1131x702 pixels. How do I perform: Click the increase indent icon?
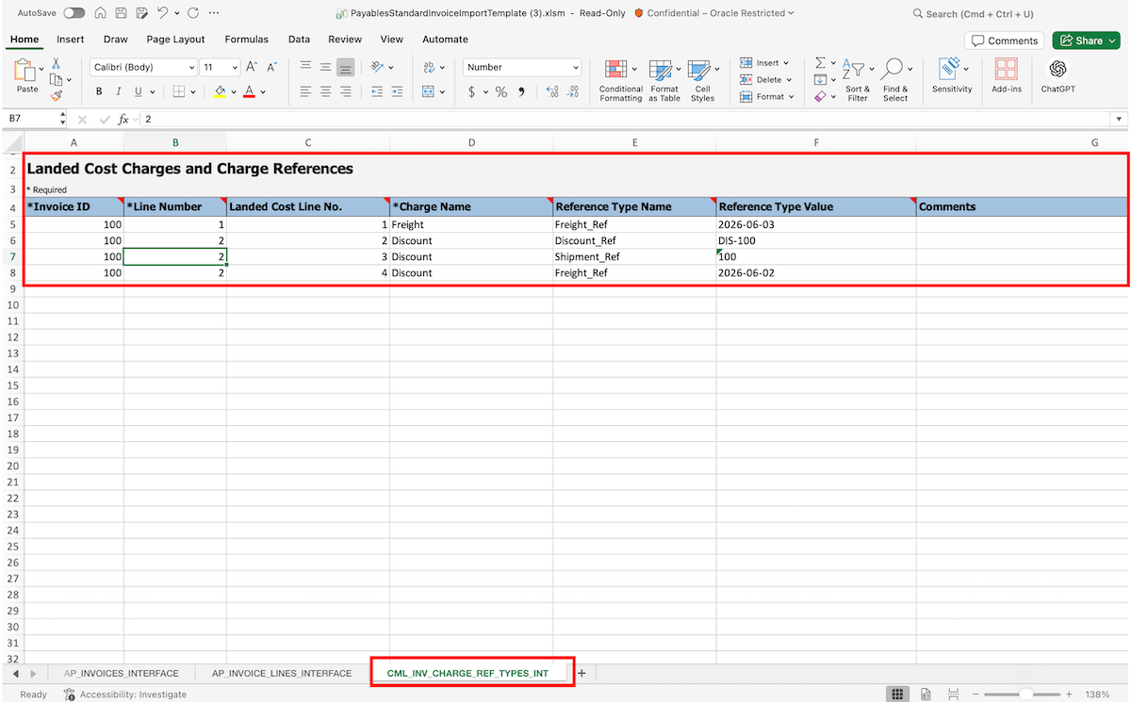click(x=399, y=91)
